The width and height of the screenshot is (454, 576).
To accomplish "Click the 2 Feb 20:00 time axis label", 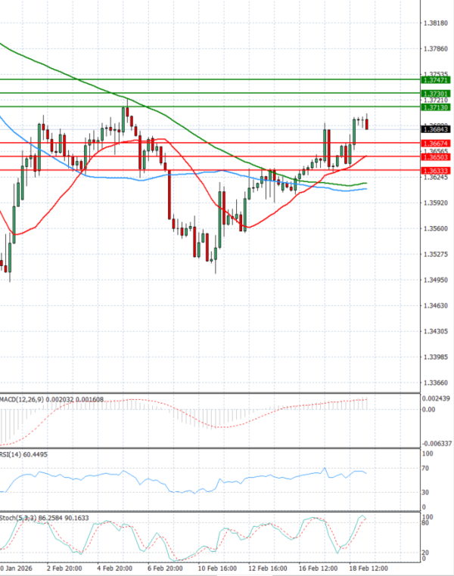I will 64,567.
